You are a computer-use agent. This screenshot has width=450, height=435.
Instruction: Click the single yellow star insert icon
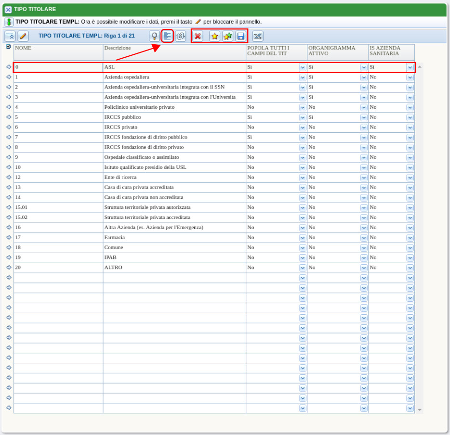coord(214,36)
